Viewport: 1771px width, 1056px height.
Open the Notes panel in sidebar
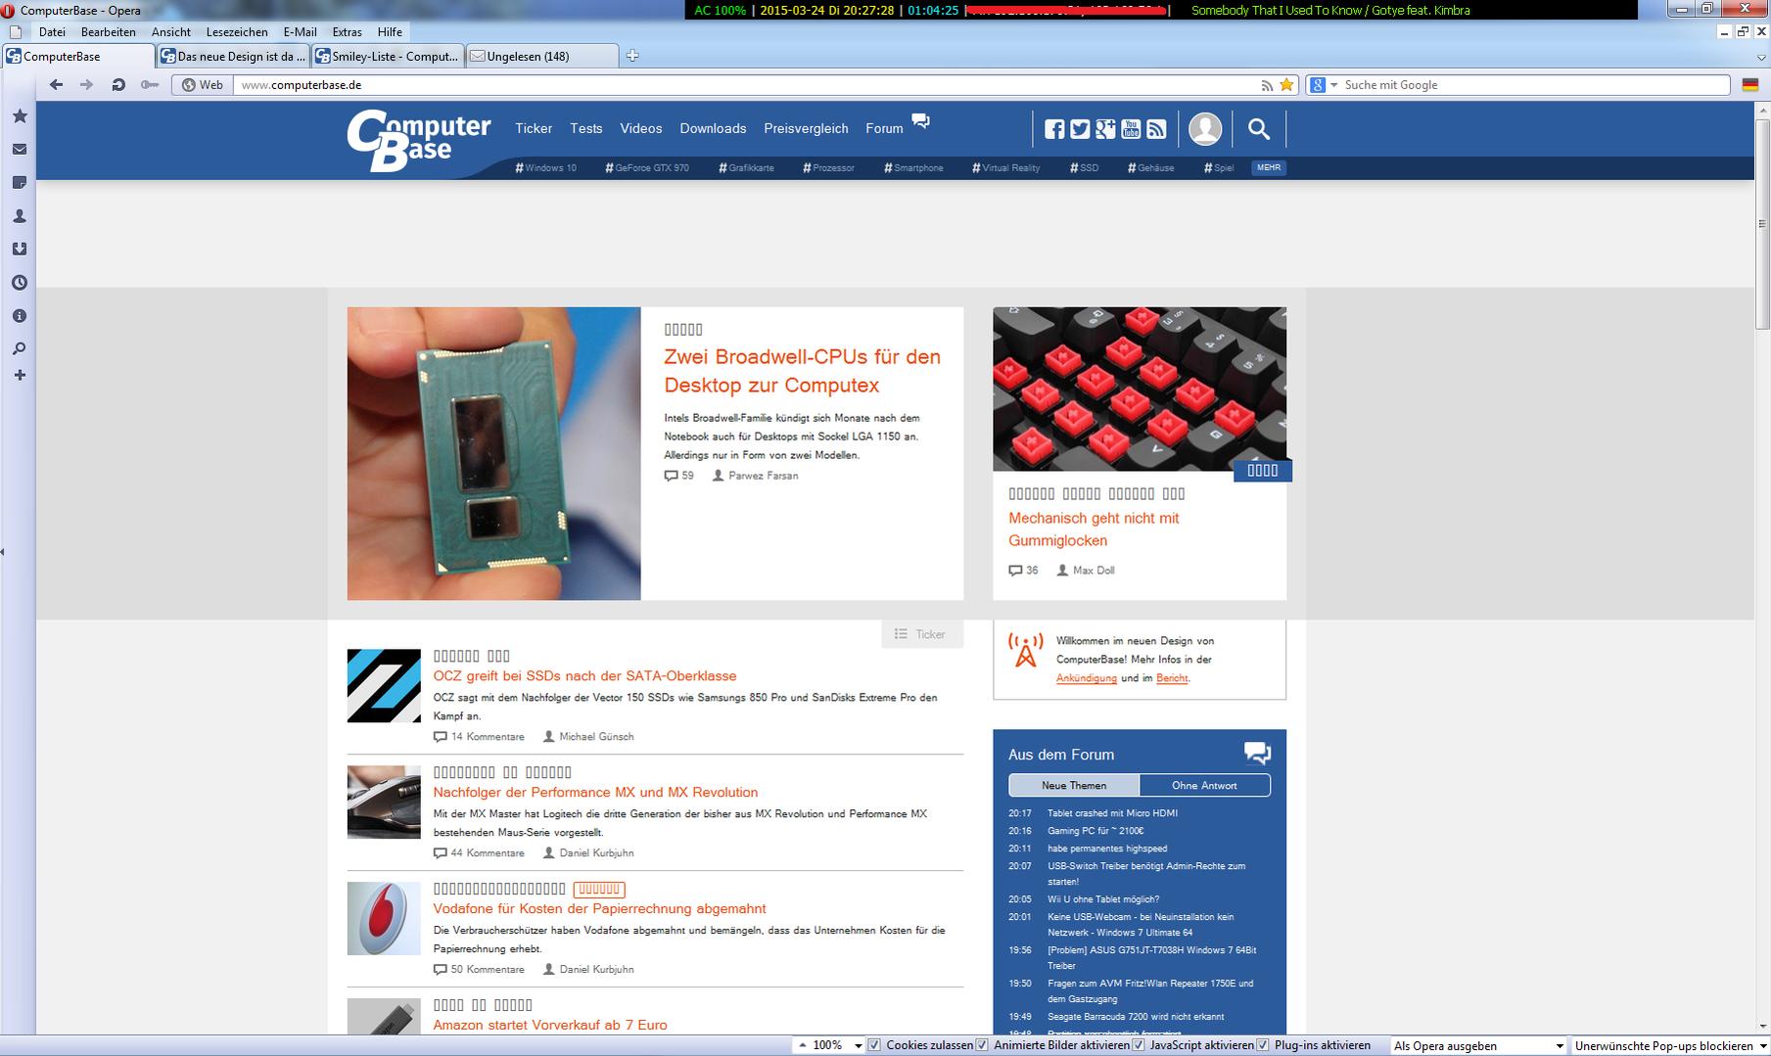[20, 183]
